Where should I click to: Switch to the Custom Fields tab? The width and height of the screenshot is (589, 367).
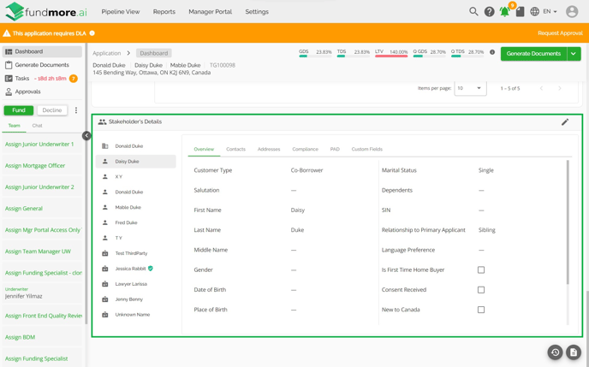point(367,149)
